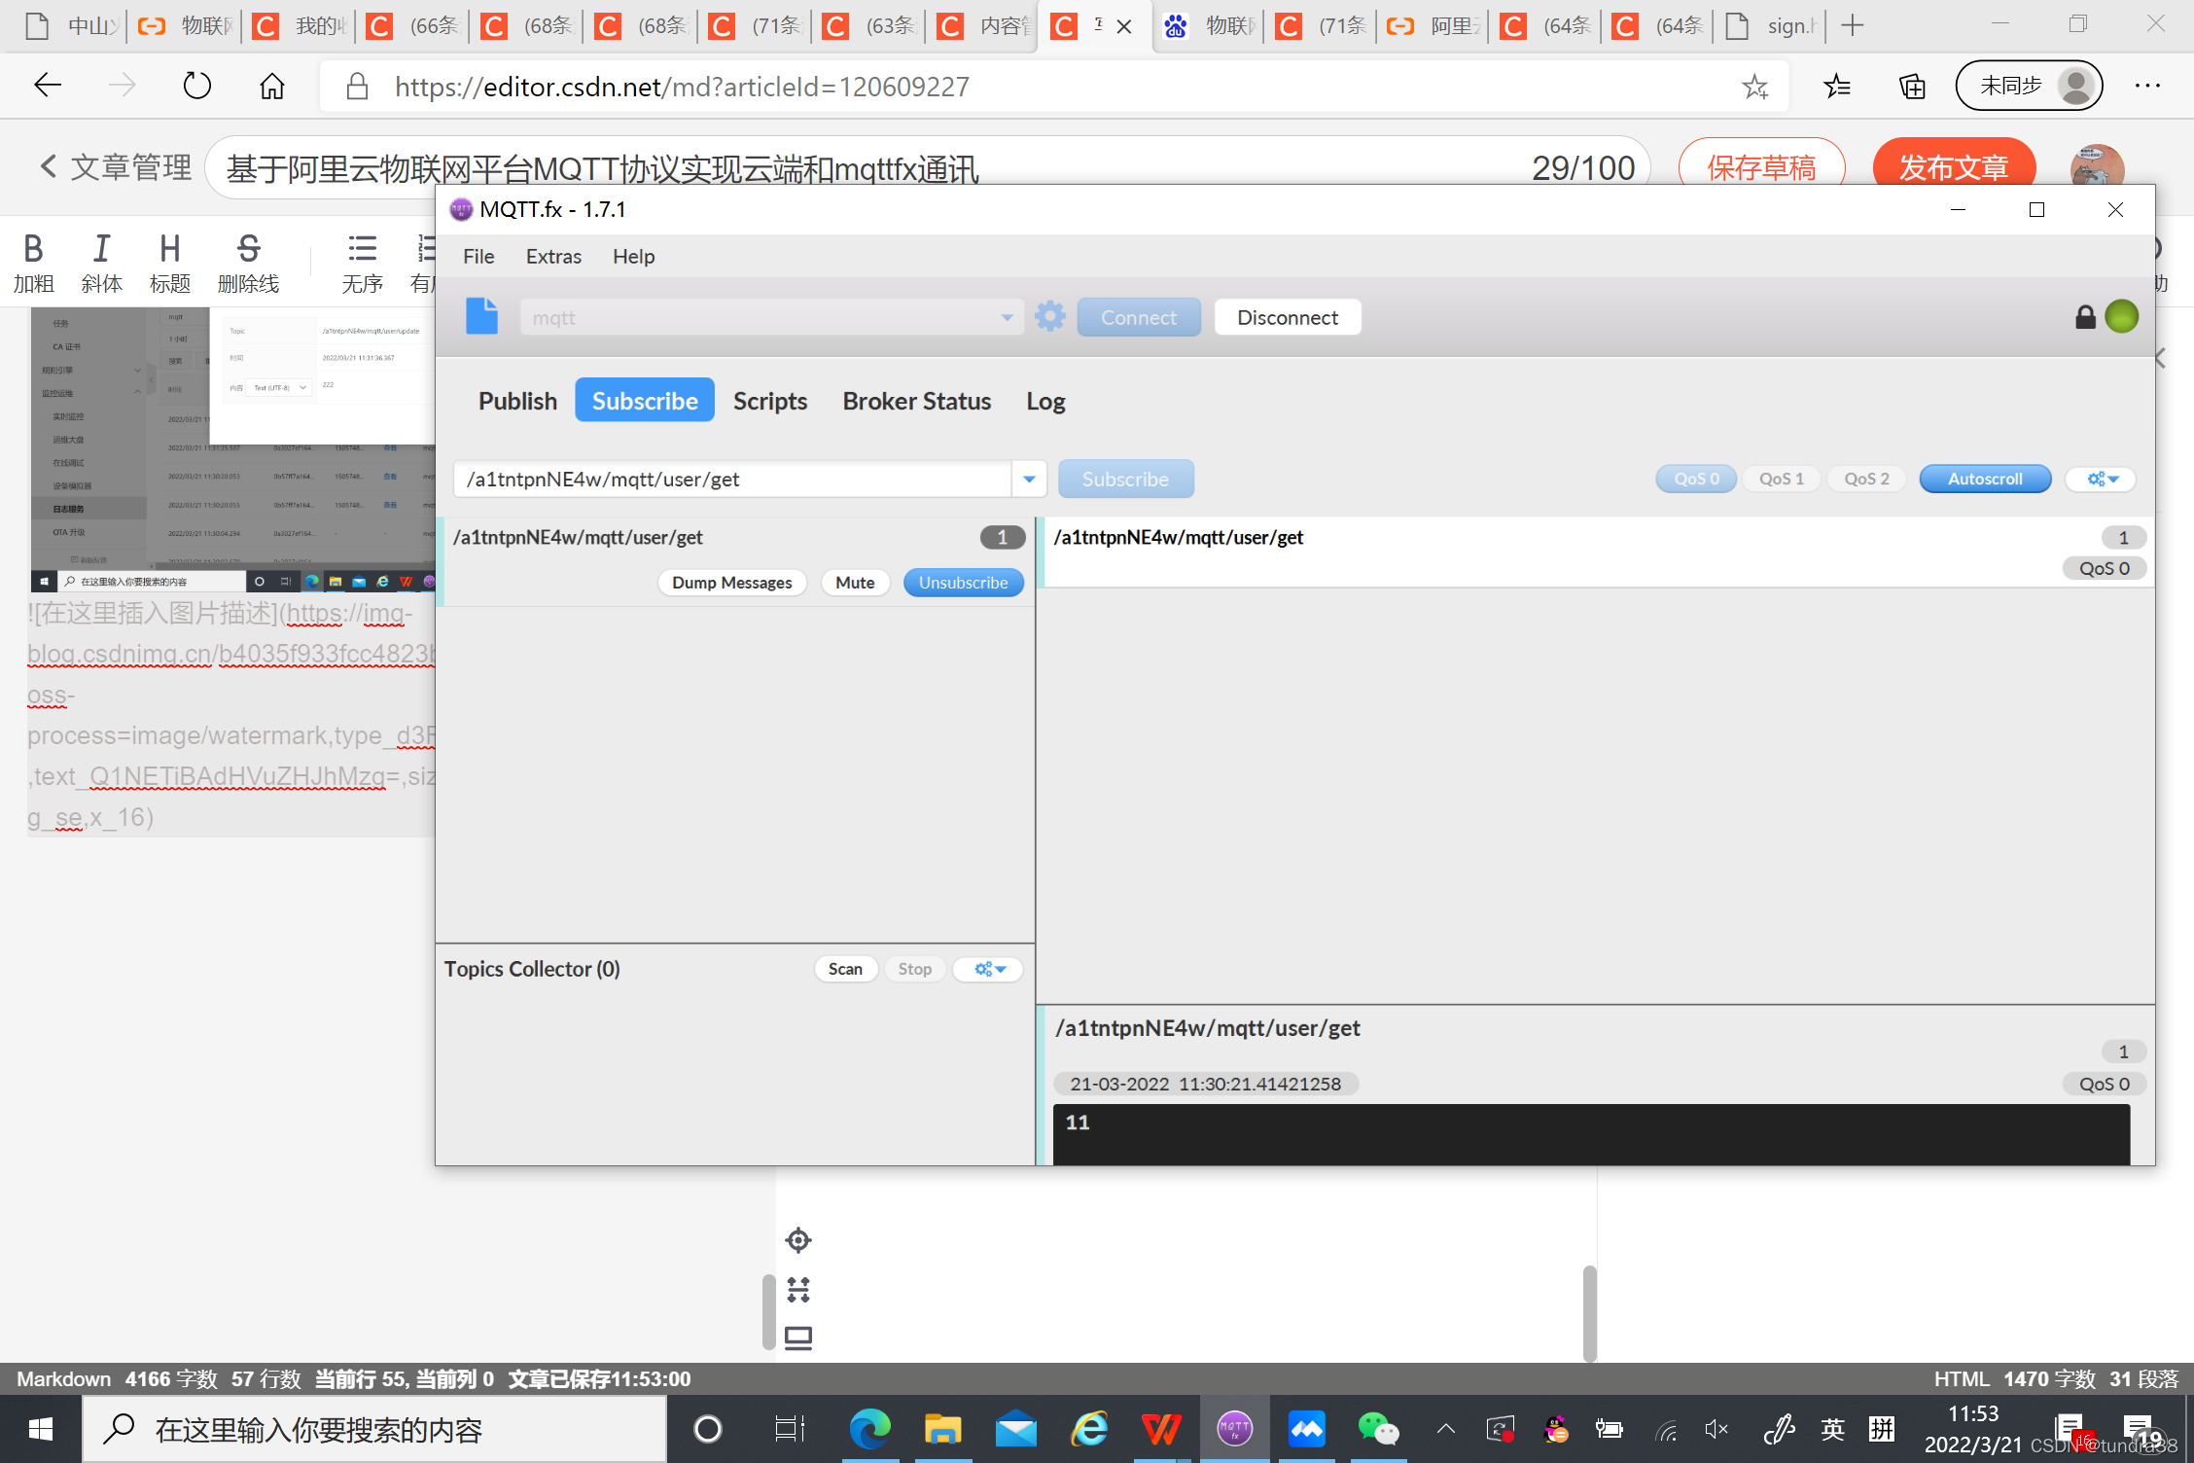Click the preview pane vertical scrollbar

click(x=1590, y=1313)
